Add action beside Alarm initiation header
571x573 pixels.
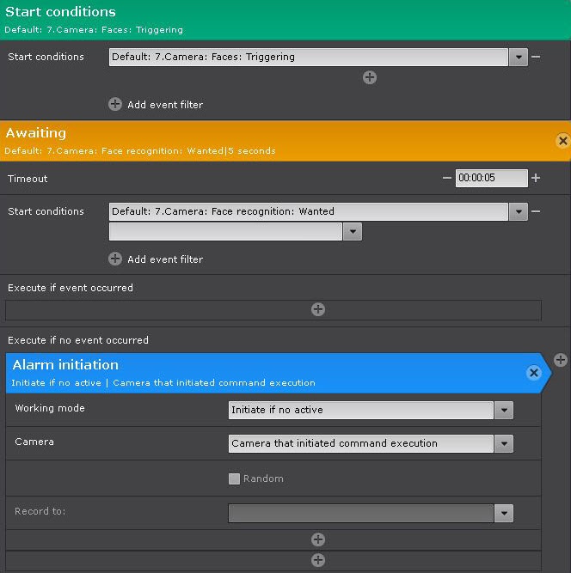click(x=561, y=360)
